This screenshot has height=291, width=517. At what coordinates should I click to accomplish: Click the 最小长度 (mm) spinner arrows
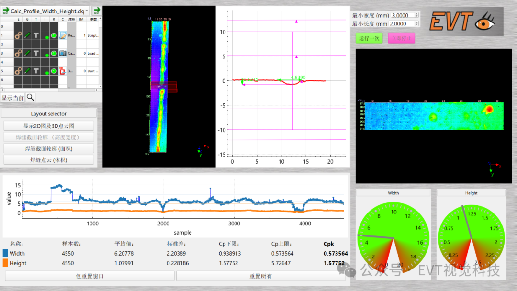click(417, 24)
